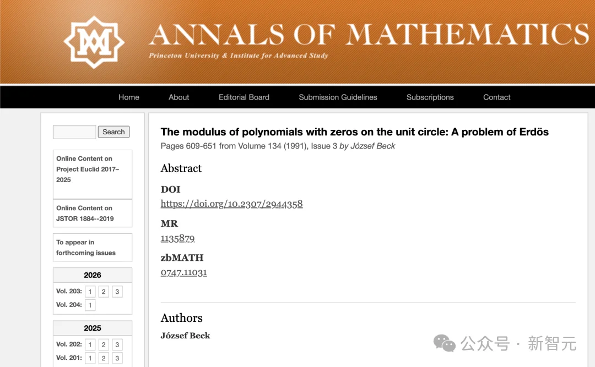Screen dimensions: 595x367
Task: Open To appear in forthcoming issues
Action: (93, 247)
